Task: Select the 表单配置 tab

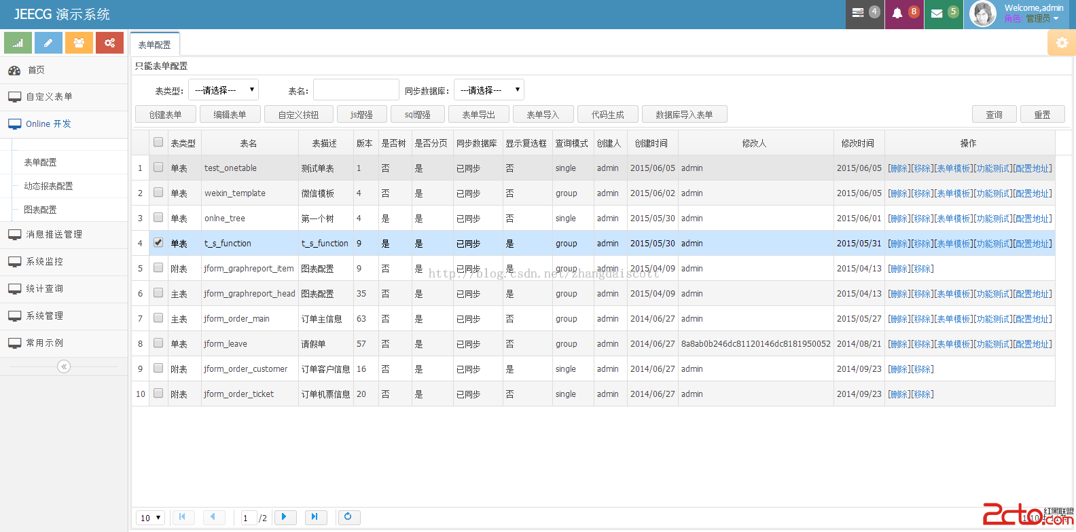Action: pyautogui.click(x=155, y=44)
